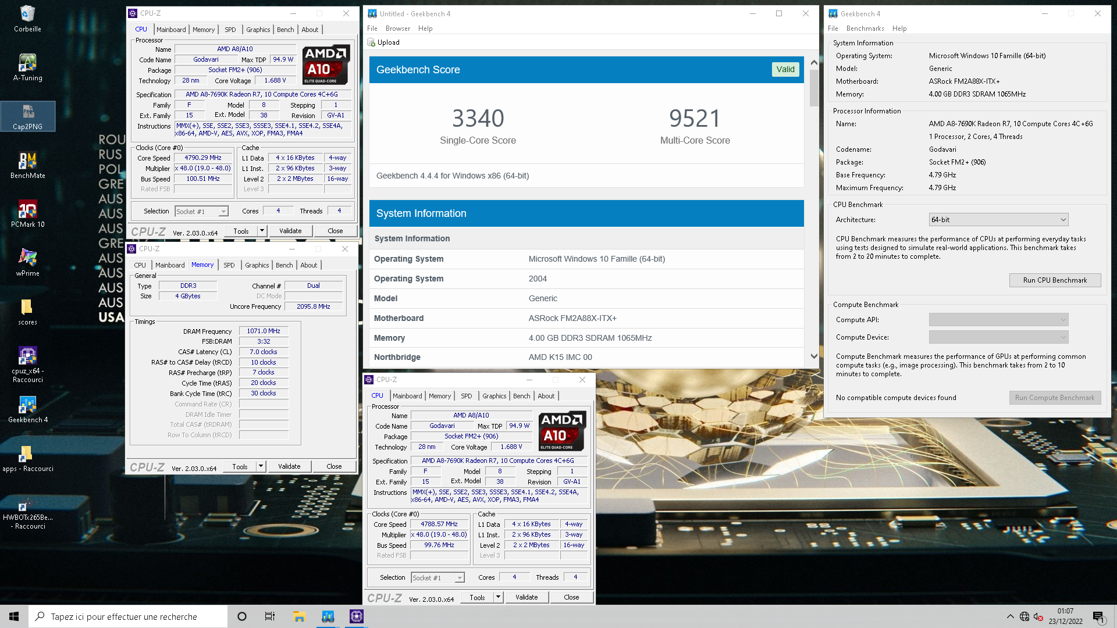Switch to CPU-Z taskbar icon

tap(357, 616)
